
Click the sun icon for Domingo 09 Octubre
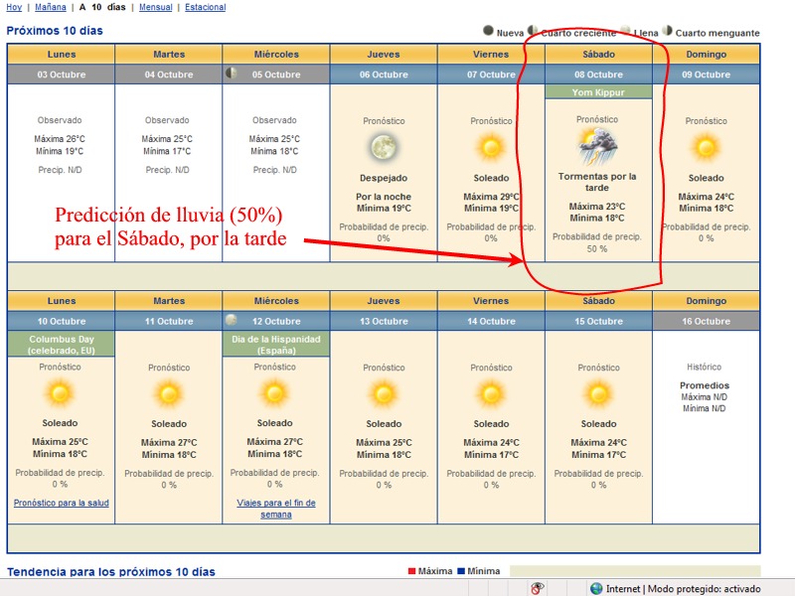coord(706,148)
